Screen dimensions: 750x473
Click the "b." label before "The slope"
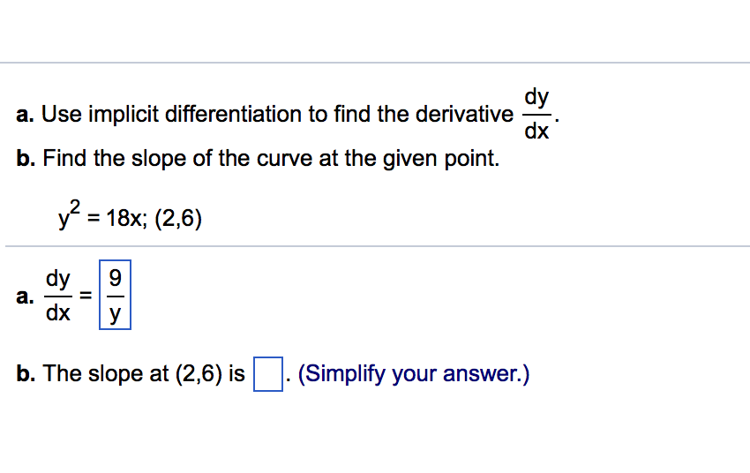(x=26, y=373)
